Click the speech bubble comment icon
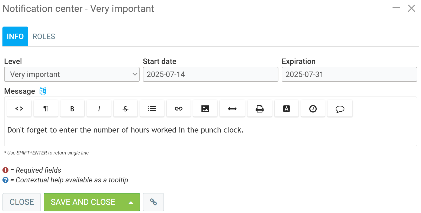 pyautogui.click(x=340, y=109)
